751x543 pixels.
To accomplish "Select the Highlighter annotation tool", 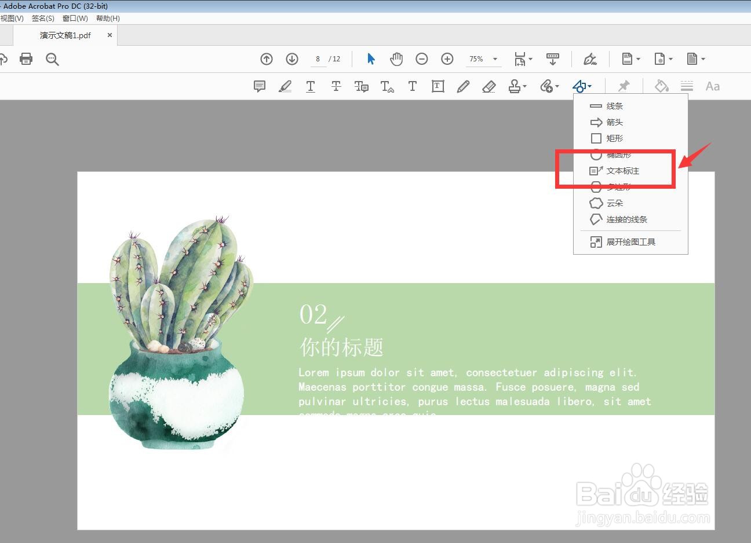I will tap(285, 86).
